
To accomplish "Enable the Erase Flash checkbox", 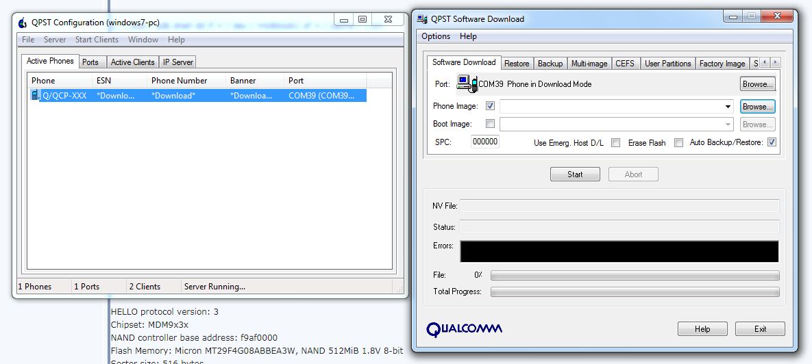I will (678, 143).
